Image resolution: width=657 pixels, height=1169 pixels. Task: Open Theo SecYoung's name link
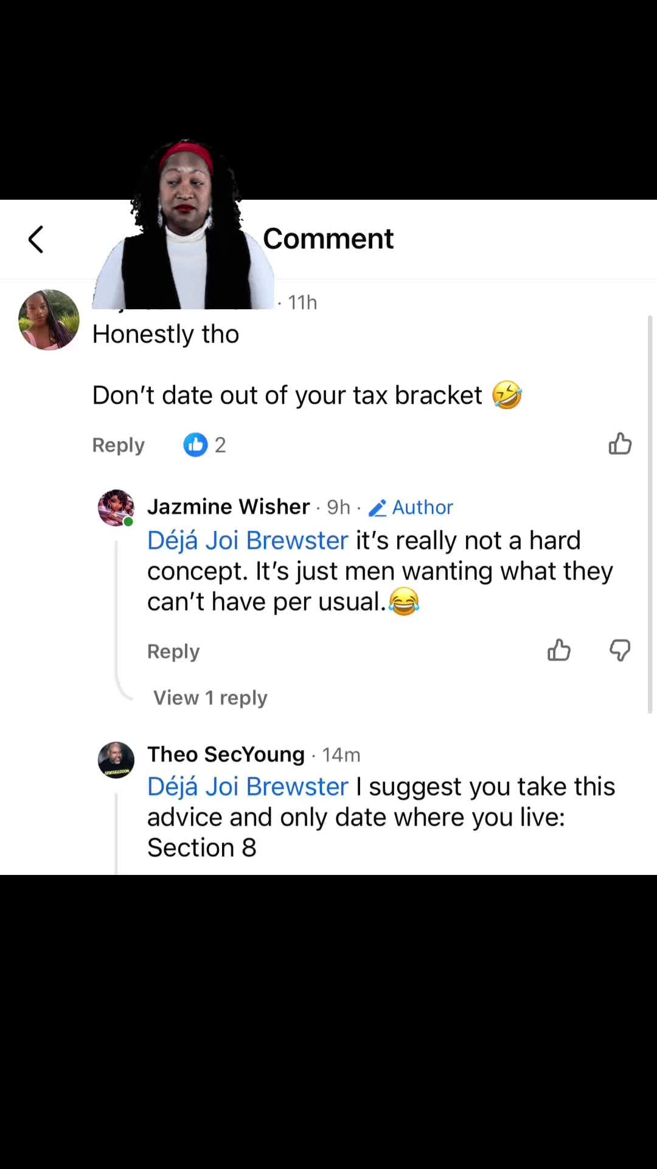pos(226,754)
